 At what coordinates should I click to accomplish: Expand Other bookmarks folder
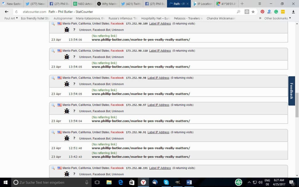click(x=277, y=18)
